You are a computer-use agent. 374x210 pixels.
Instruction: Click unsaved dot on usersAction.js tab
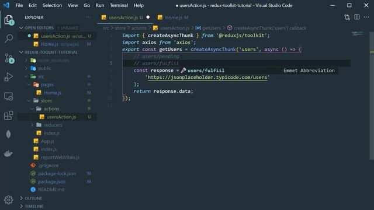(x=148, y=17)
